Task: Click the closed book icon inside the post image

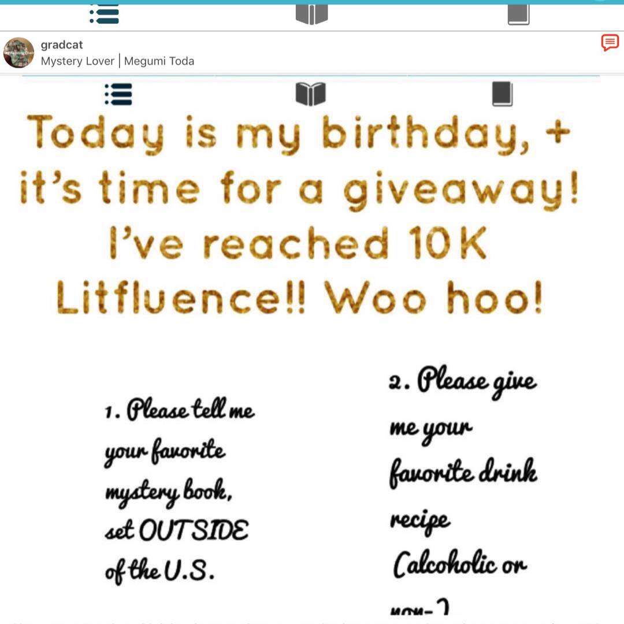Action: [502, 94]
